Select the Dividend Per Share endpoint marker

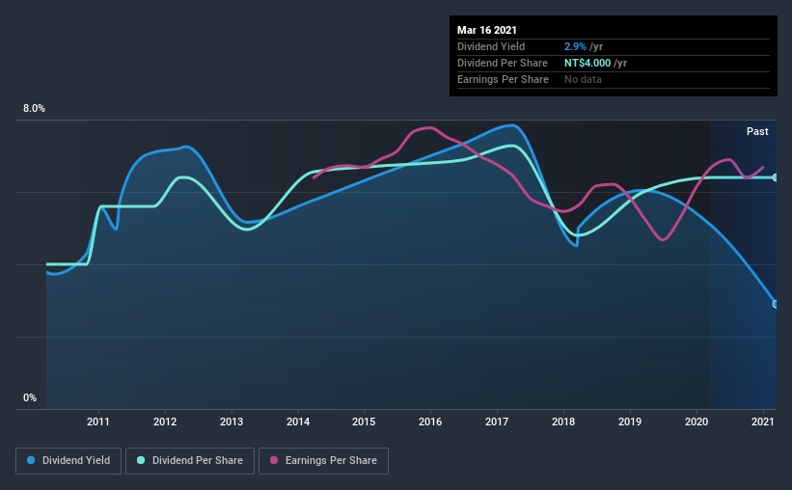(x=776, y=177)
